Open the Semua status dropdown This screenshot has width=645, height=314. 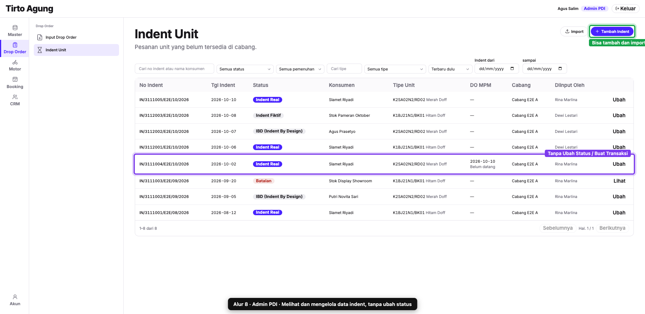click(245, 69)
